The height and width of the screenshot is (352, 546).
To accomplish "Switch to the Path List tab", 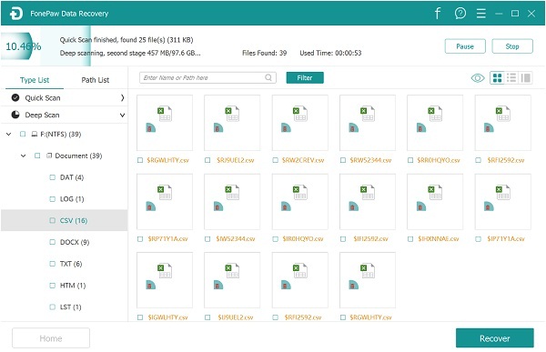I will pyautogui.click(x=95, y=80).
